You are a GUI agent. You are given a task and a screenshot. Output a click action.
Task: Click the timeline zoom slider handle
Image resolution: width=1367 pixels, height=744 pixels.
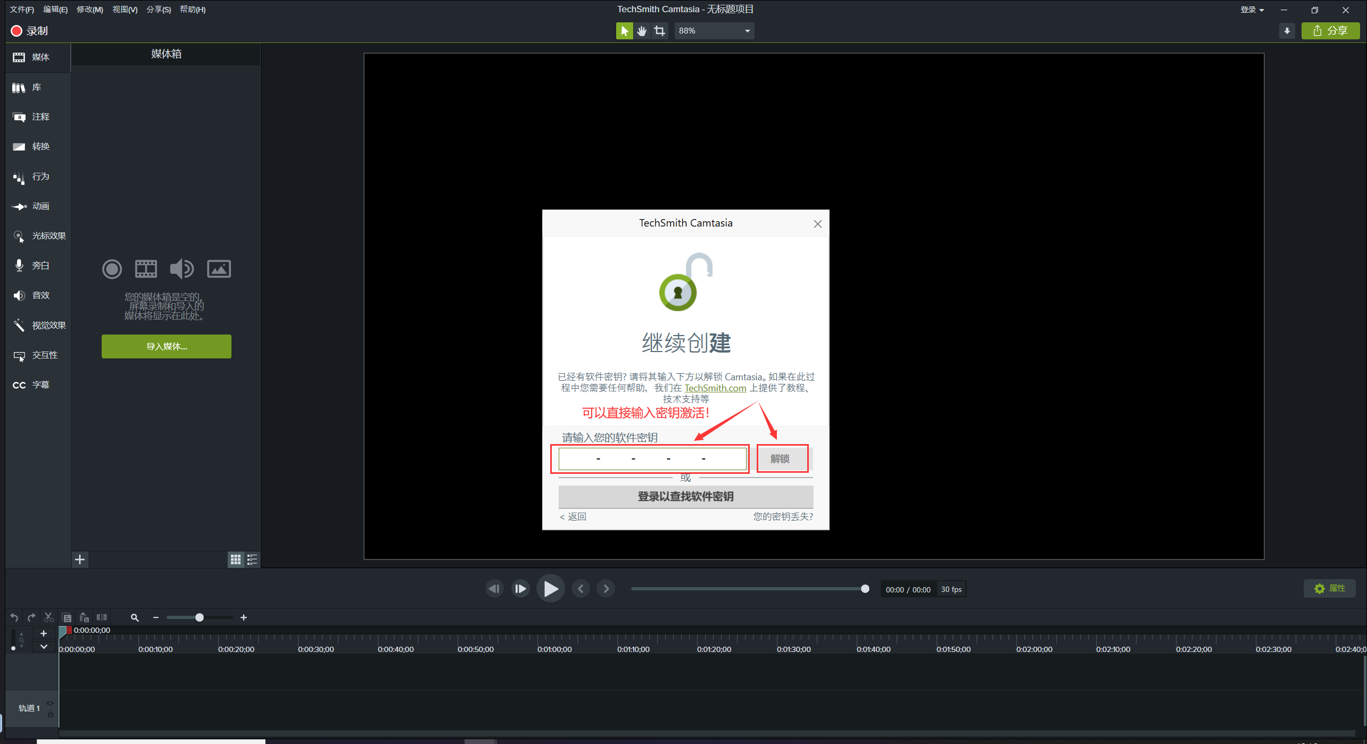pyautogui.click(x=199, y=617)
